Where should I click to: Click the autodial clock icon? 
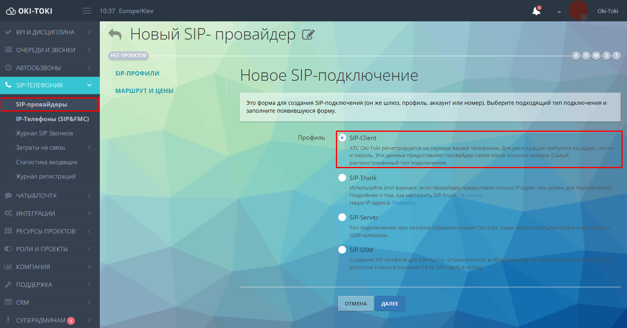pos(8,68)
